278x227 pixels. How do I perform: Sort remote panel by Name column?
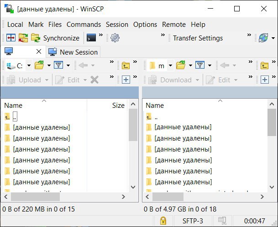tap(206, 105)
